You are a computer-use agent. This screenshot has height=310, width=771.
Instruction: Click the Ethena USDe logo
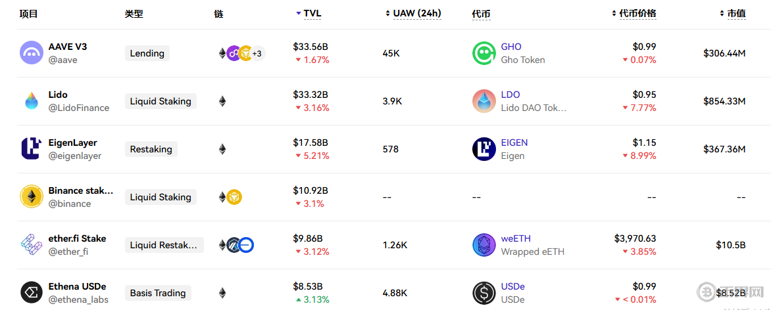31,292
